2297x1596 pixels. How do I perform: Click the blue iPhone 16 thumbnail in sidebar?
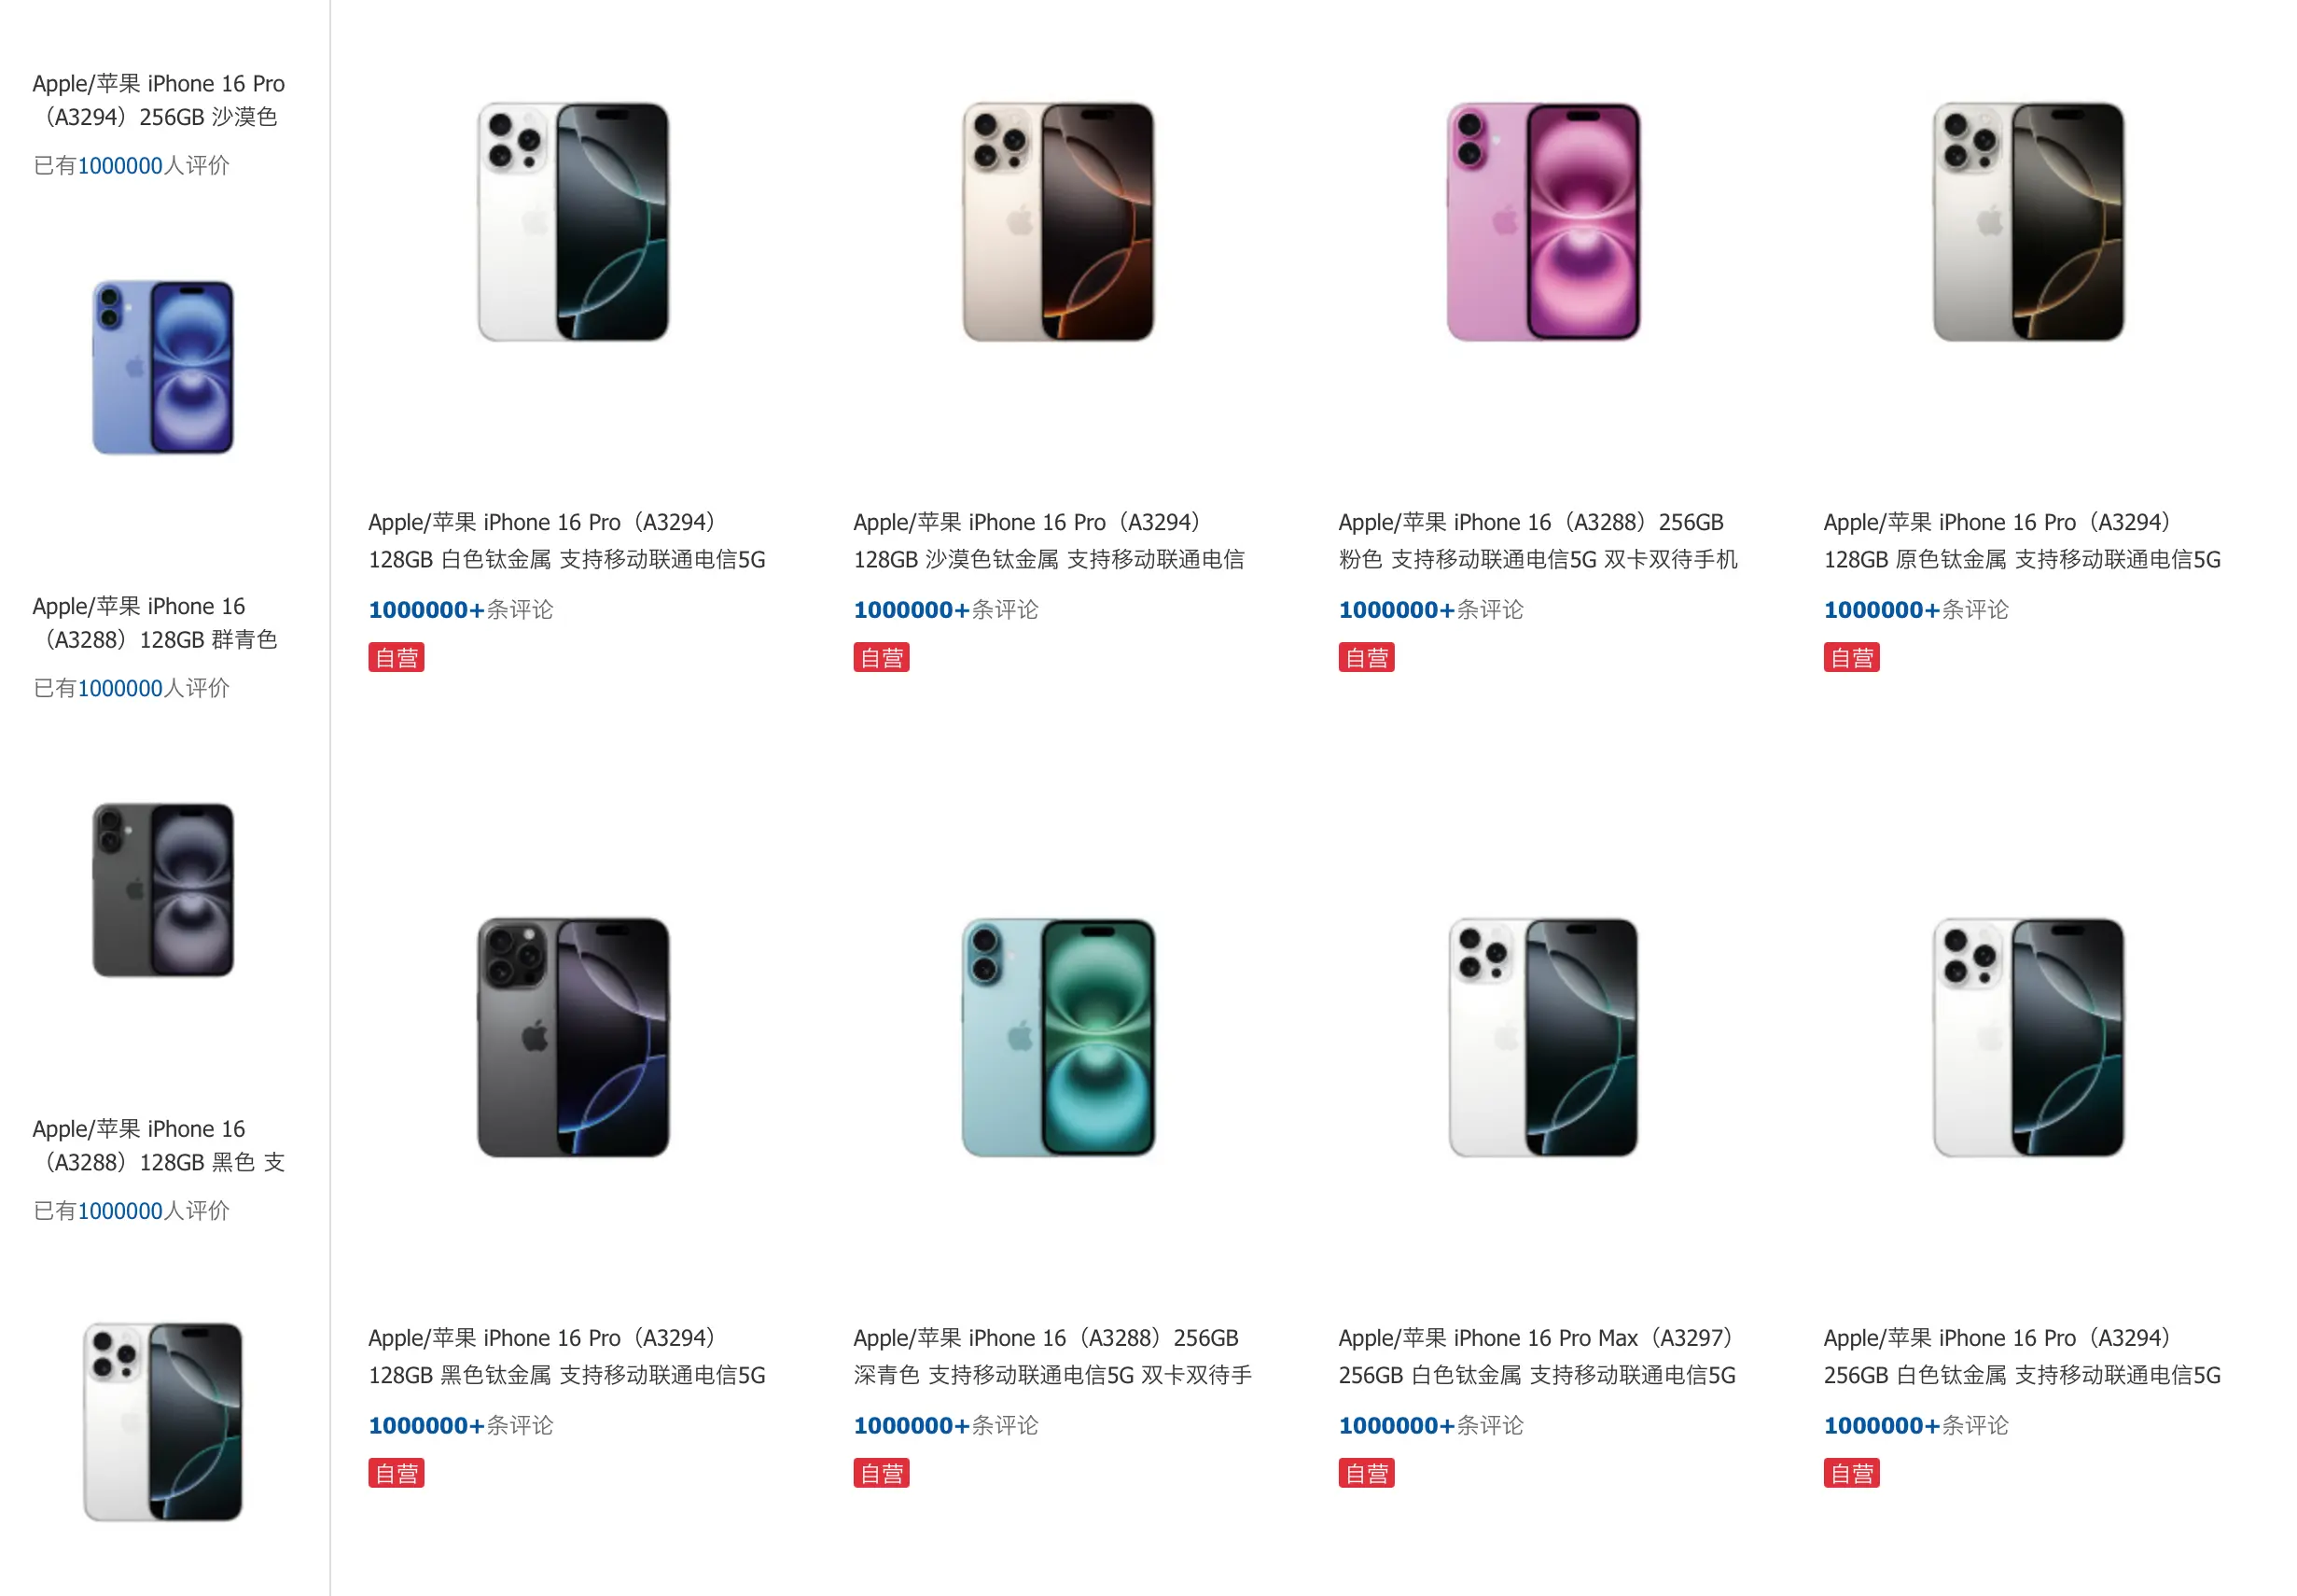(x=163, y=367)
